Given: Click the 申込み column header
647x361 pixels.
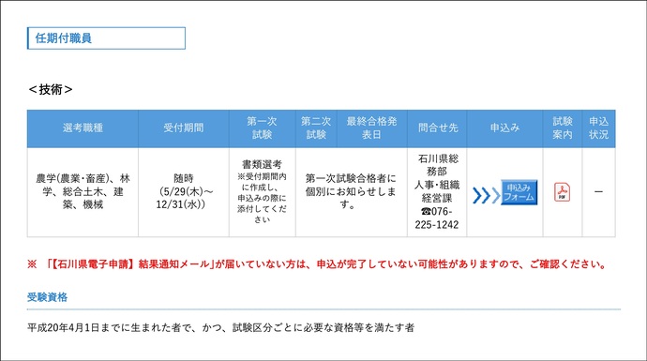Looking at the screenshot, I should [504, 128].
